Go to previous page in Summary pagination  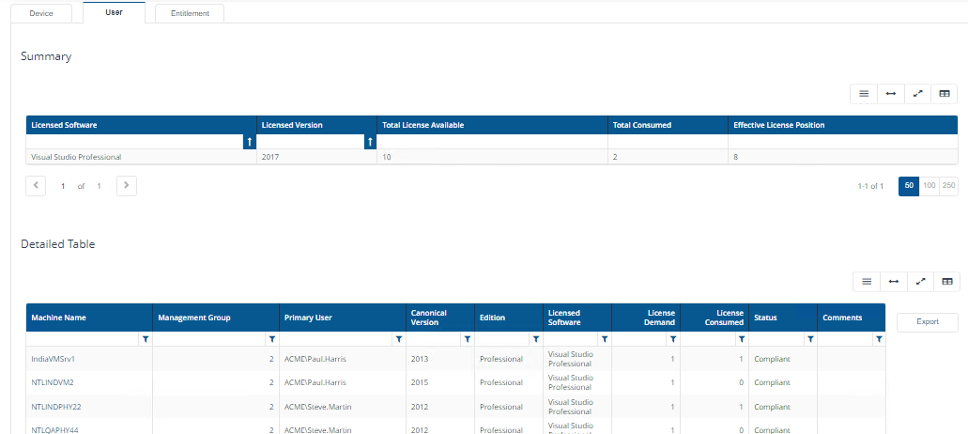point(36,185)
